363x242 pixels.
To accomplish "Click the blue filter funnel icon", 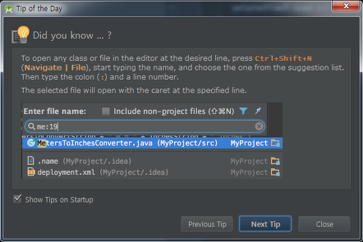I will coord(243,111).
